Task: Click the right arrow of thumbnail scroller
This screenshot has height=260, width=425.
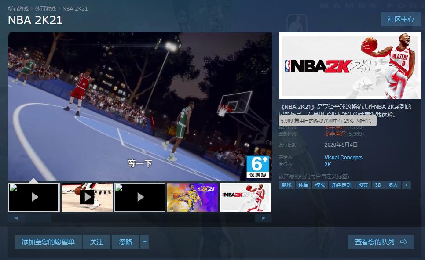Action: 264,218
